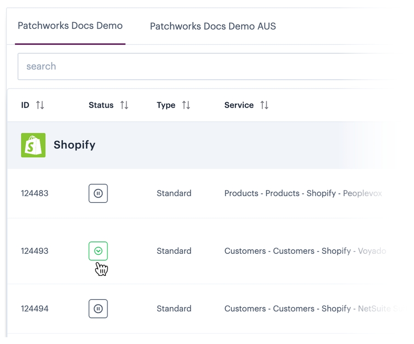Open Customers - Shopify - Voyado service
The height and width of the screenshot is (344, 414).
(305, 251)
